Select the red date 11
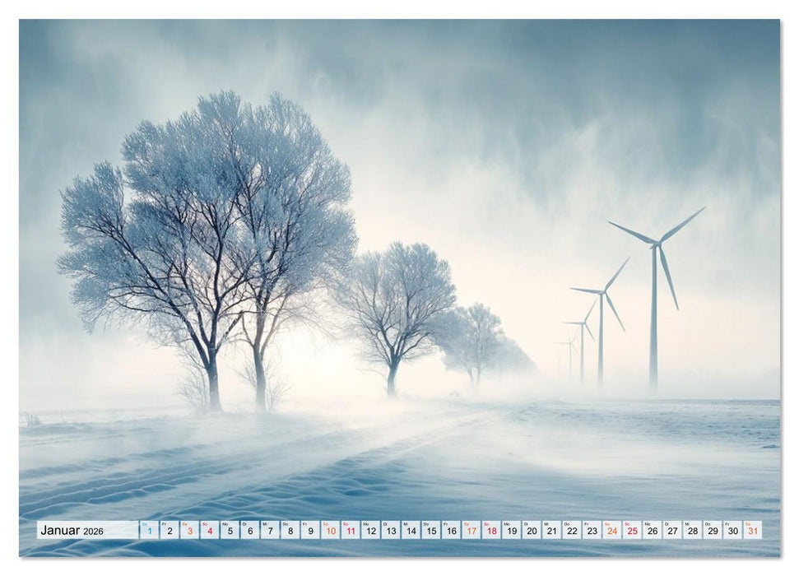This screenshot has height=576, width=799. (349, 532)
